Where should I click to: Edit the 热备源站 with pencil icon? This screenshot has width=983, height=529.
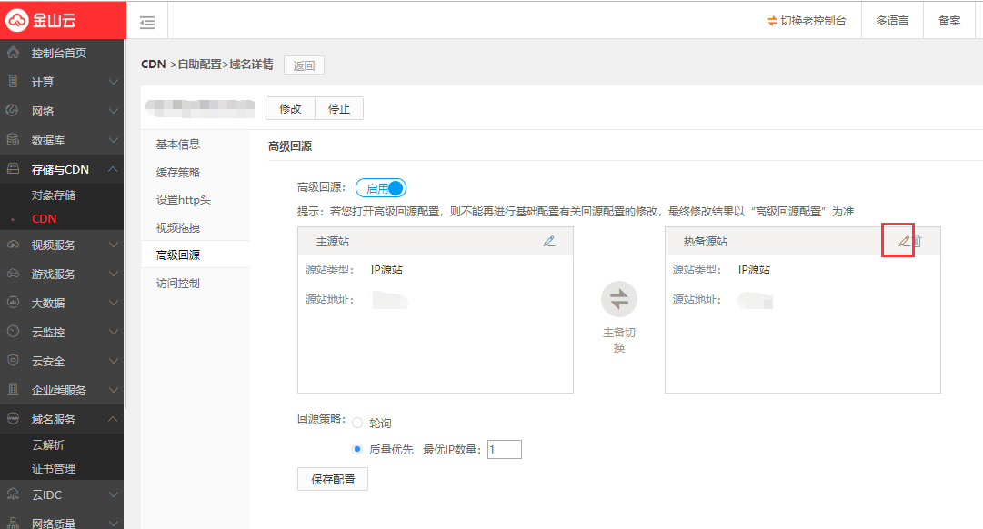[904, 241]
